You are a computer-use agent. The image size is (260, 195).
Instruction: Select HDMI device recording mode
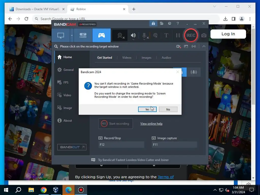[x=83, y=35]
